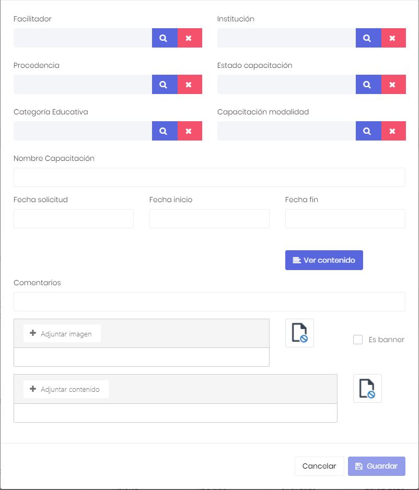
Task: Focus the Comentarios input field
Action: point(210,301)
